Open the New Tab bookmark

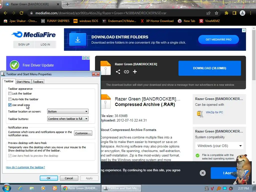click(x=186, y=21)
